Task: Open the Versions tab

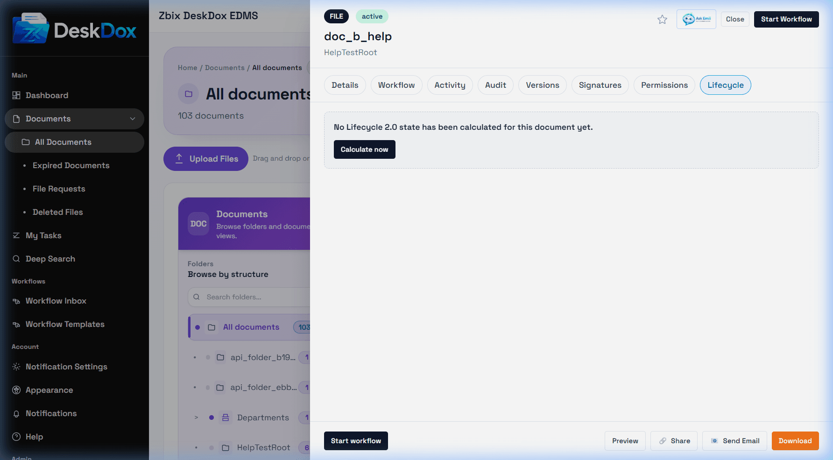Action: 543,85
